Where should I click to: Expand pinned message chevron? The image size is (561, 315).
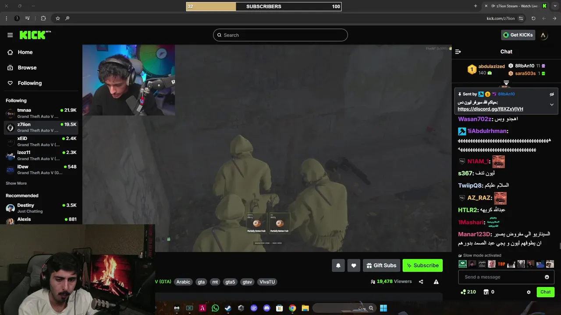click(x=552, y=105)
